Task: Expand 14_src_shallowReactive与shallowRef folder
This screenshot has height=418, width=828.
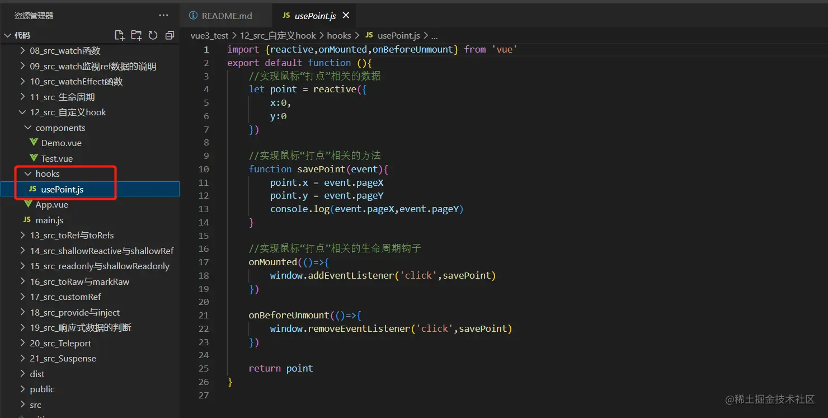Action: point(22,251)
